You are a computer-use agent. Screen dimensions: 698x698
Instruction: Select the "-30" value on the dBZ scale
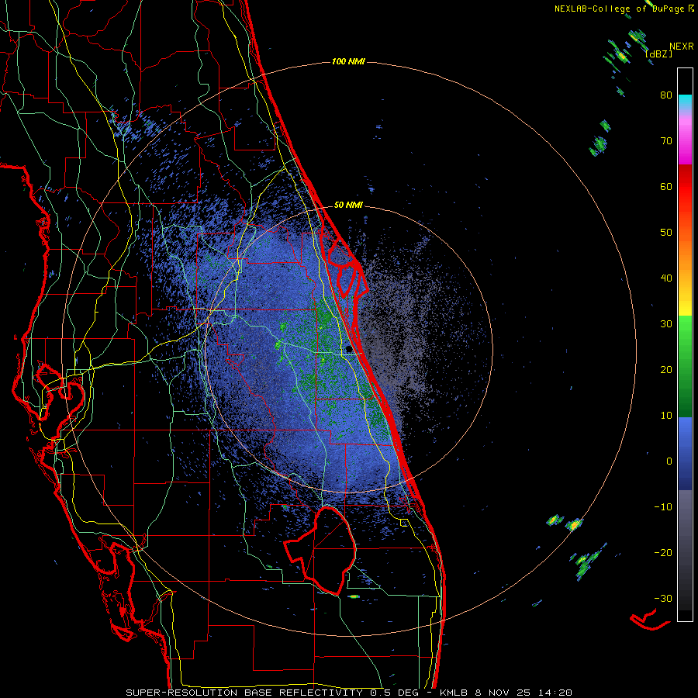[663, 599]
